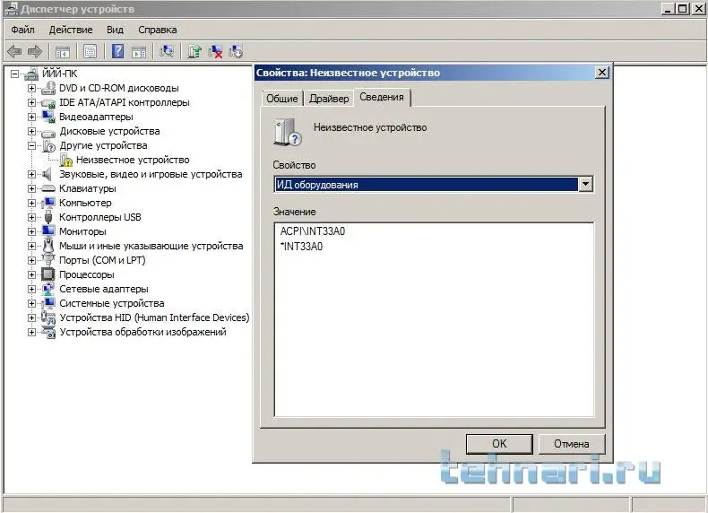The width and height of the screenshot is (708, 513).
Task: Click the warning icon of Неизвестное устройство
Action: point(66,160)
